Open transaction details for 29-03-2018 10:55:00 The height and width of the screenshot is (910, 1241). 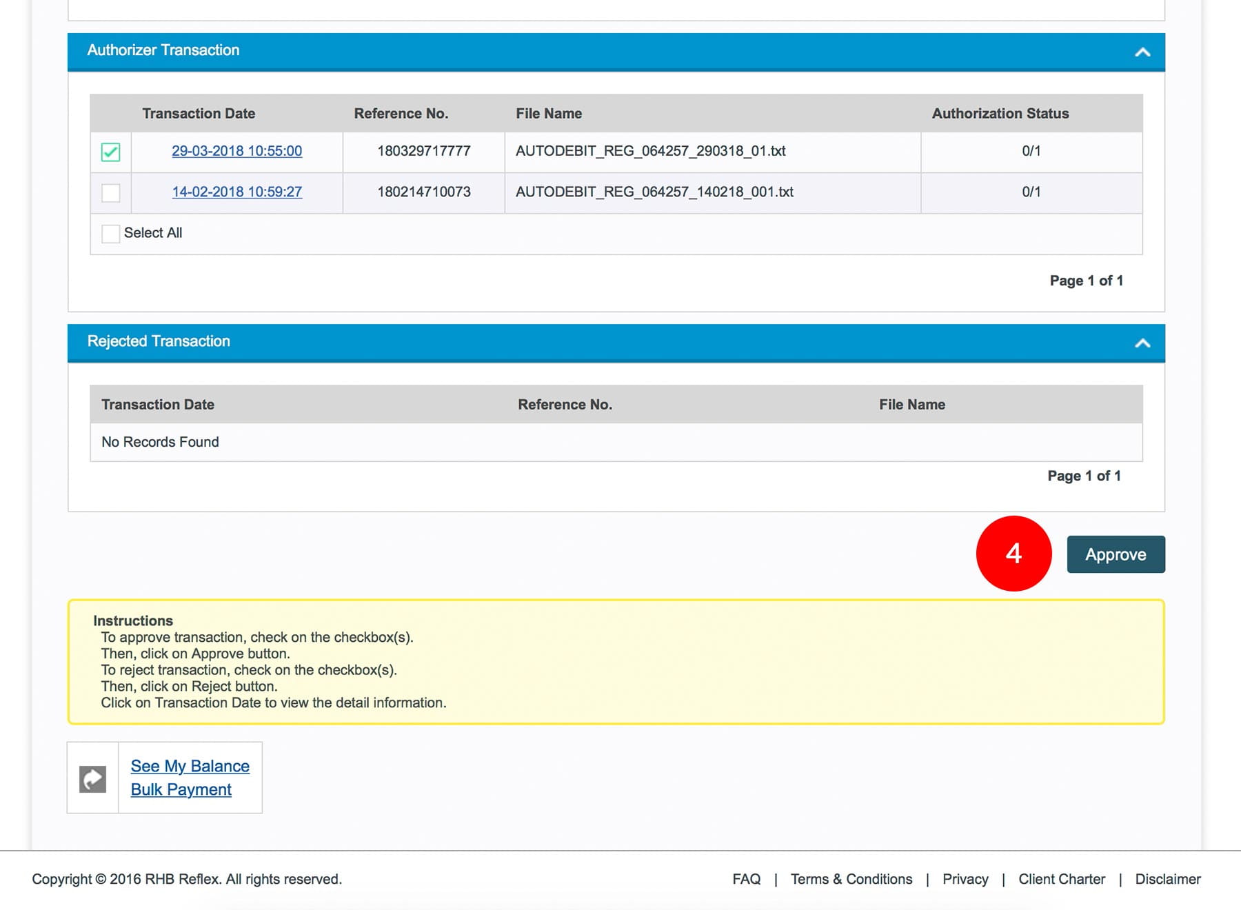coord(236,151)
